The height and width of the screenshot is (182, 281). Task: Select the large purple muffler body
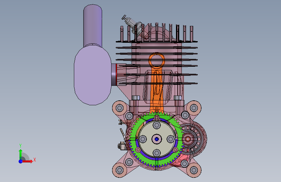[93, 75]
